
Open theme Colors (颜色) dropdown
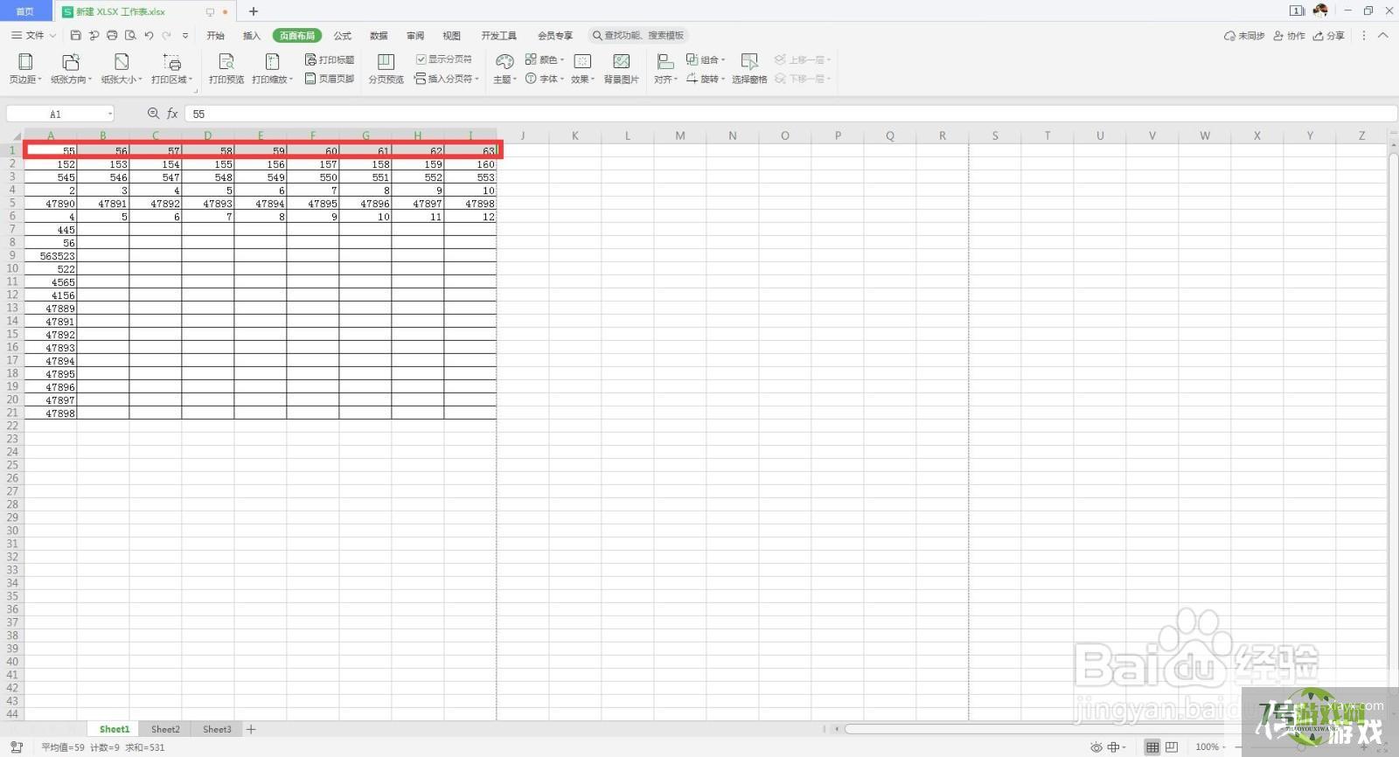(x=545, y=59)
